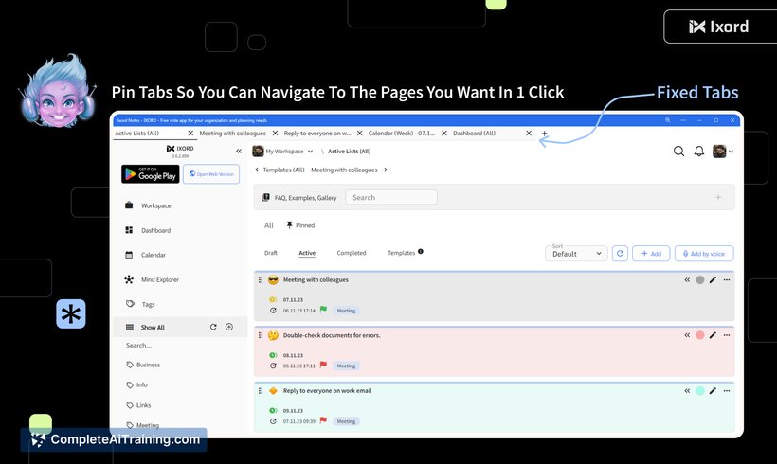Go back with left chevron in breadcrumb
The height and width of the screenshot is (464, 777).
257,170
